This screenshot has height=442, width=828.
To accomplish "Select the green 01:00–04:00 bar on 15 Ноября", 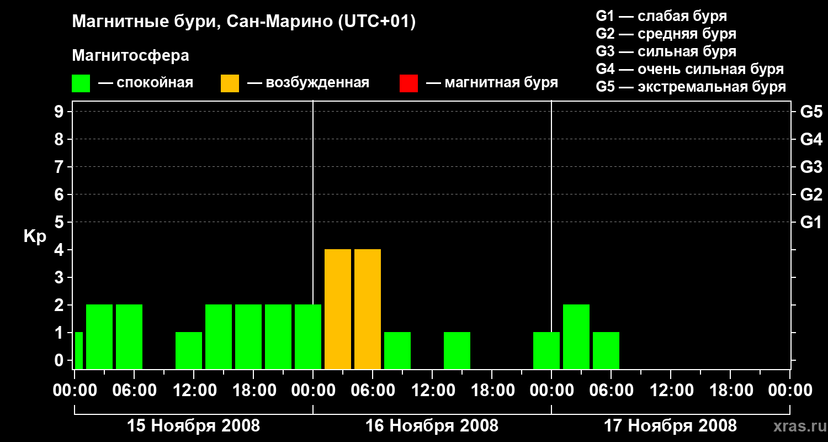I will click(x=99, y=336).
